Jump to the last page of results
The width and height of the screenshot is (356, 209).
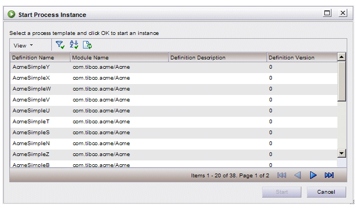click(x=329, y=175)
